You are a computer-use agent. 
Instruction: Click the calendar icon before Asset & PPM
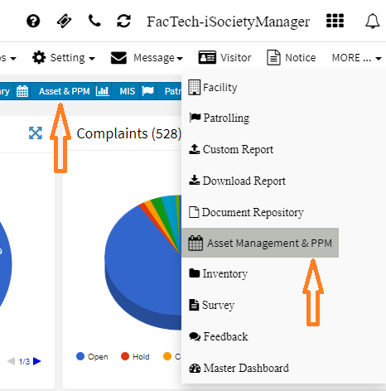(x=22, y=91)
